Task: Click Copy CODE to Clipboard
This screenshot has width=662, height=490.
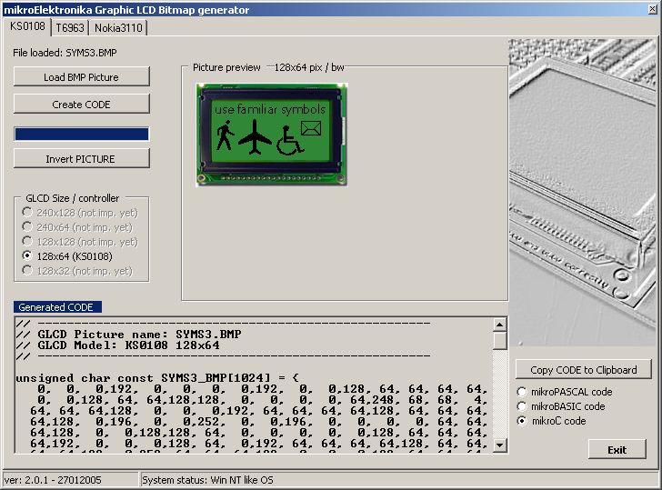Action: click(583, 370)
